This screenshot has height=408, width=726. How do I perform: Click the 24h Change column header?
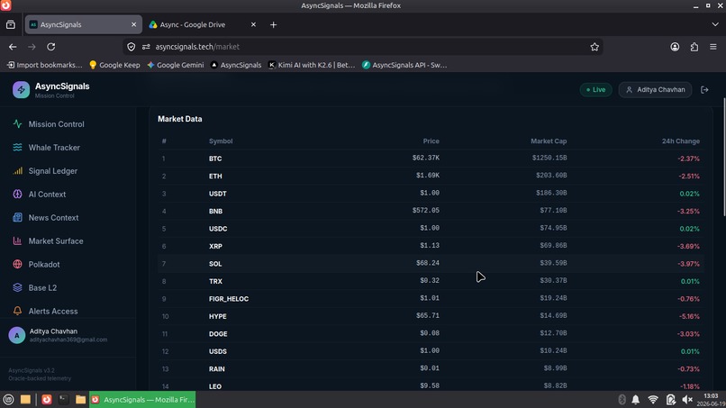681,141
